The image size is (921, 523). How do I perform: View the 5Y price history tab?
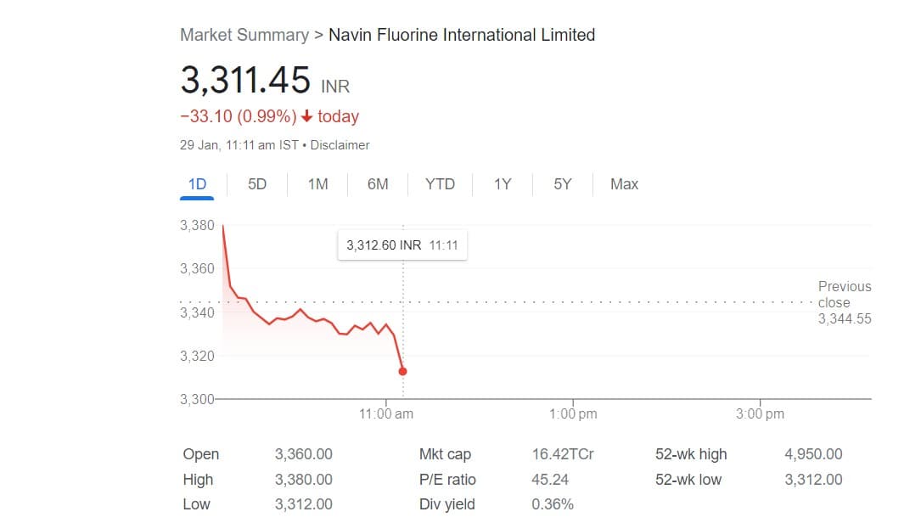pyautogui.click(x=563, y=184)
